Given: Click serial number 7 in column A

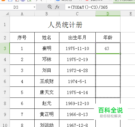Looking at the screenshot, I should (22, 114).
